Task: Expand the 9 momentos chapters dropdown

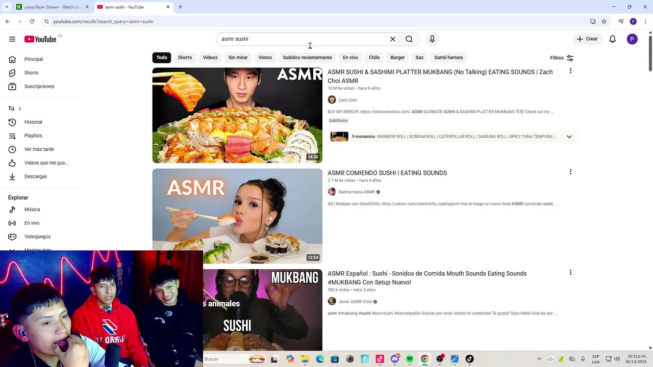Action: [x=569, y=137]
